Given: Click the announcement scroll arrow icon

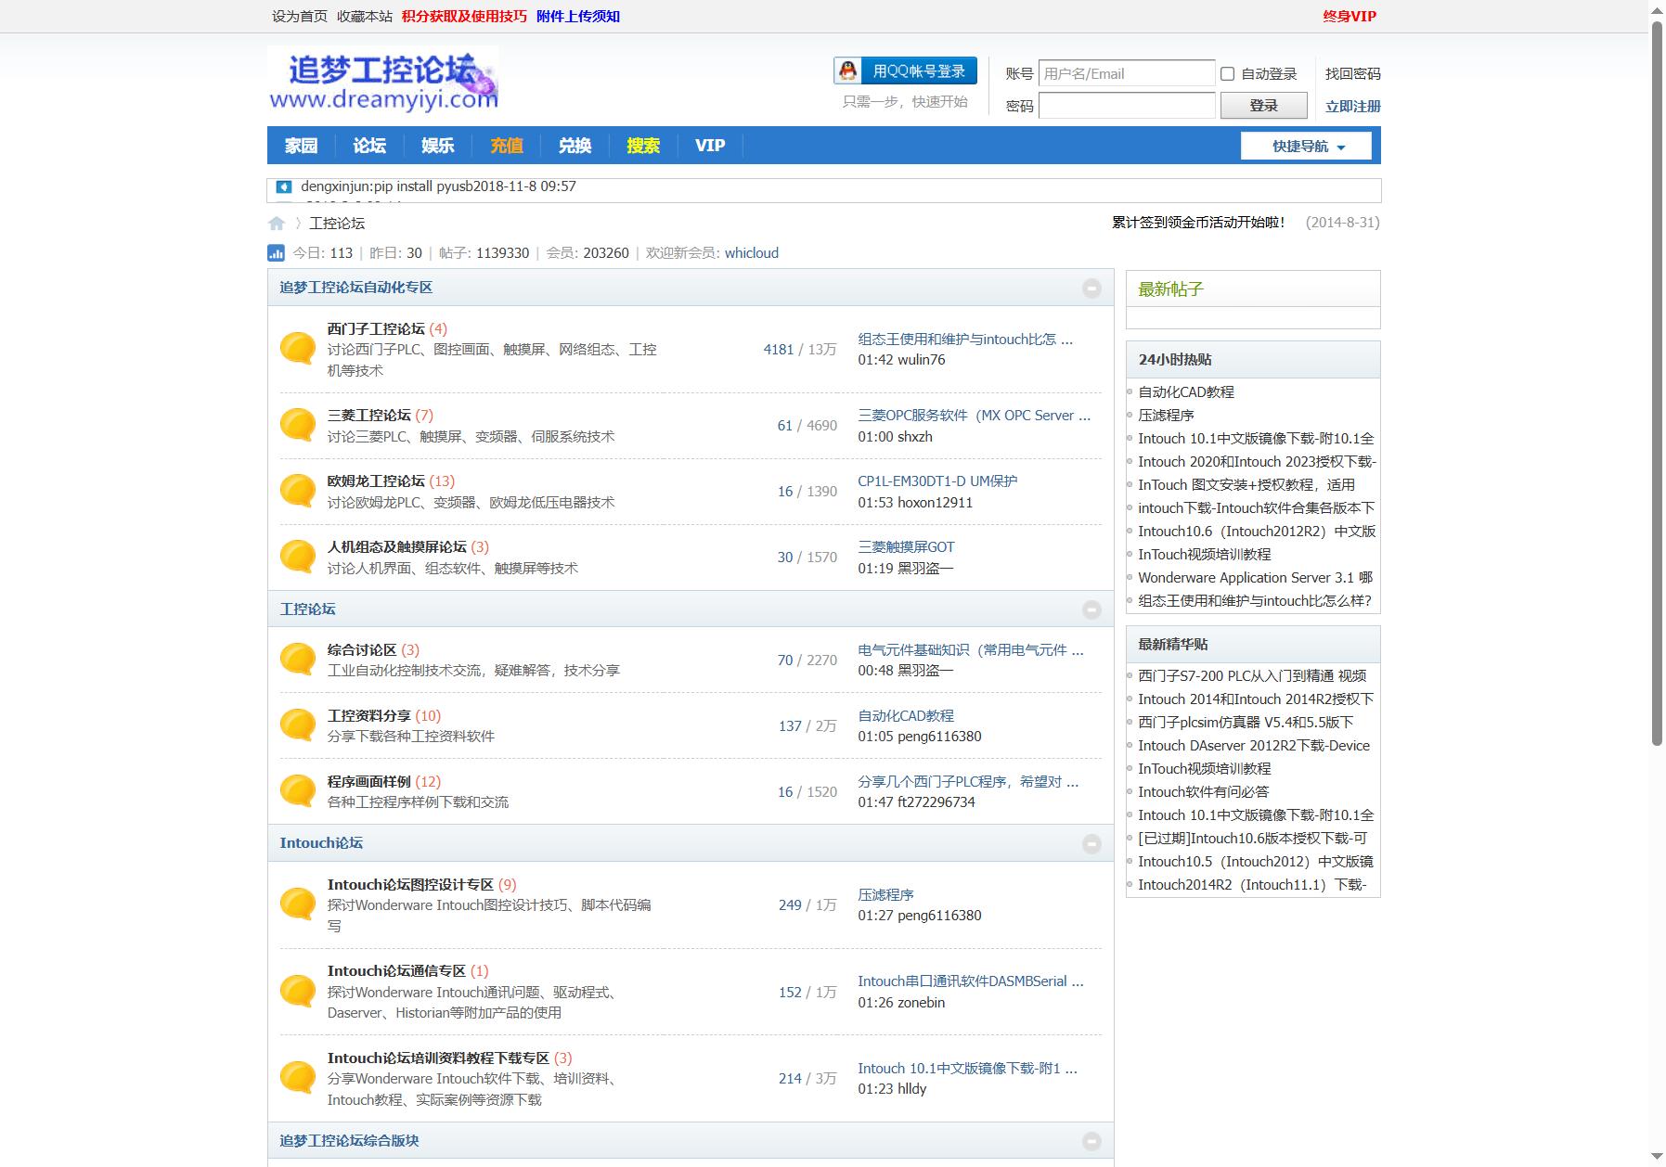Looking at the screenshot, I should pos(284,186).
